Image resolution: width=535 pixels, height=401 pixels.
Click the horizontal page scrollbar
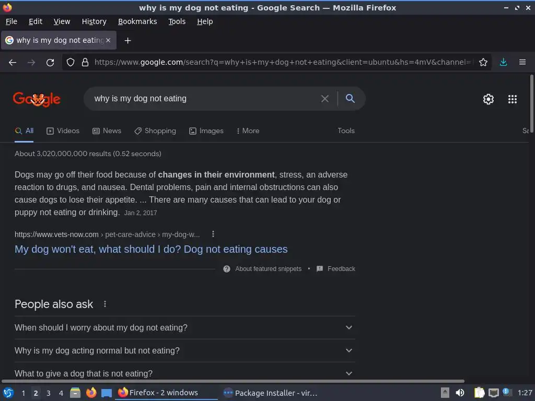(233, 381)
